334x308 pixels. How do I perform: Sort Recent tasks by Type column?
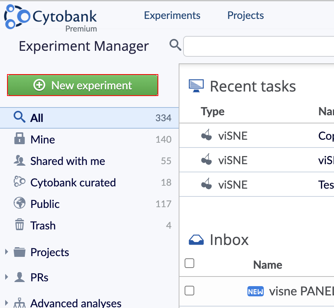click(x=212, y=112)
